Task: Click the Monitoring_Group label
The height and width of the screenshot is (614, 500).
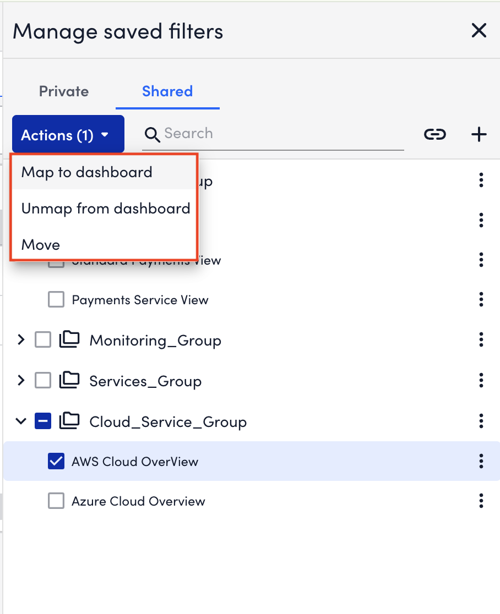Action: coord(155,340)
